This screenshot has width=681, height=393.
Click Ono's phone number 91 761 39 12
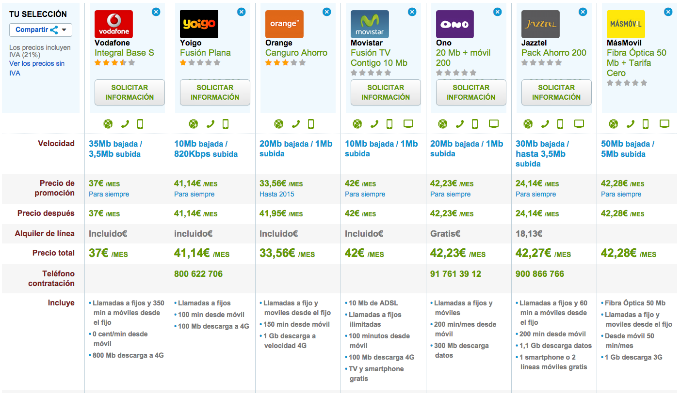pyautogui.click(x=455, y=274)
